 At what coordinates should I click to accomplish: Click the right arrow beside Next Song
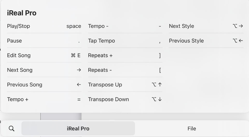79,70
